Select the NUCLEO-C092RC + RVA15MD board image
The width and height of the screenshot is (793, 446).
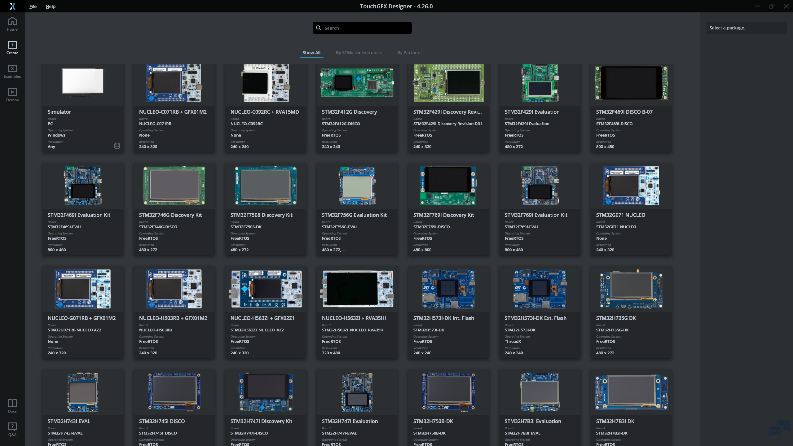[x=266, y=83]
